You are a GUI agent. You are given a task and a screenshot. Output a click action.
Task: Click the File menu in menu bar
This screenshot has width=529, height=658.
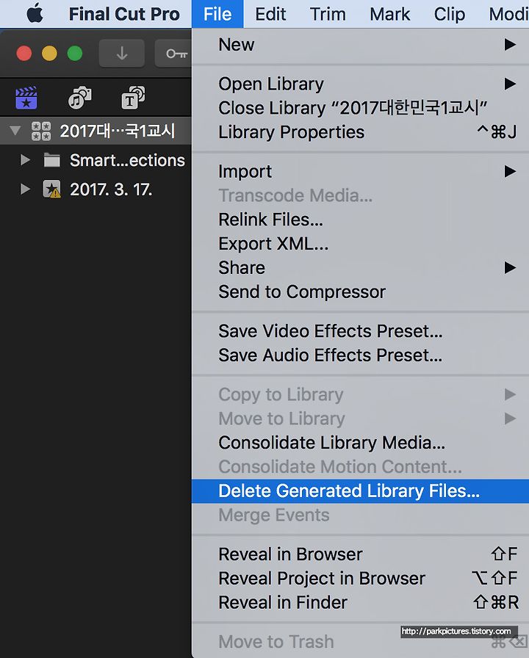click(x=217, y=14)
